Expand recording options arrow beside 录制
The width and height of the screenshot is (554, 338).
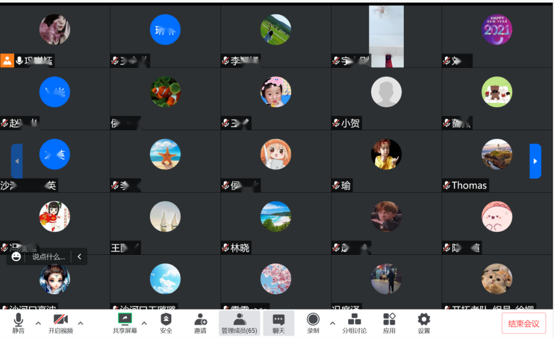click(x=332, y=323)
